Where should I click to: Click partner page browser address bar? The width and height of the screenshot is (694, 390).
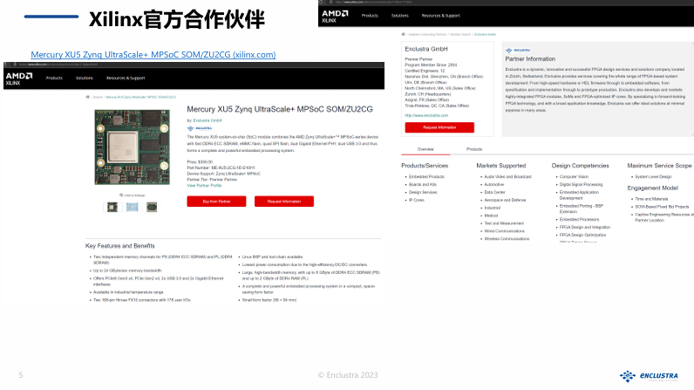374,3
